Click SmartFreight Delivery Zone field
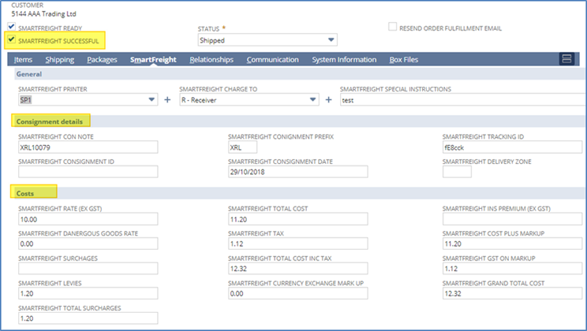This screenshot has width=587, height=331. pyautogui.click(x=457, y=172)
